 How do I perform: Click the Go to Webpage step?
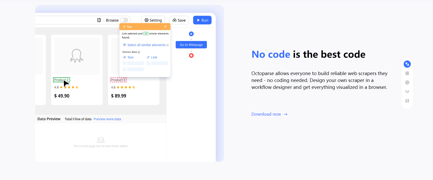191,45
